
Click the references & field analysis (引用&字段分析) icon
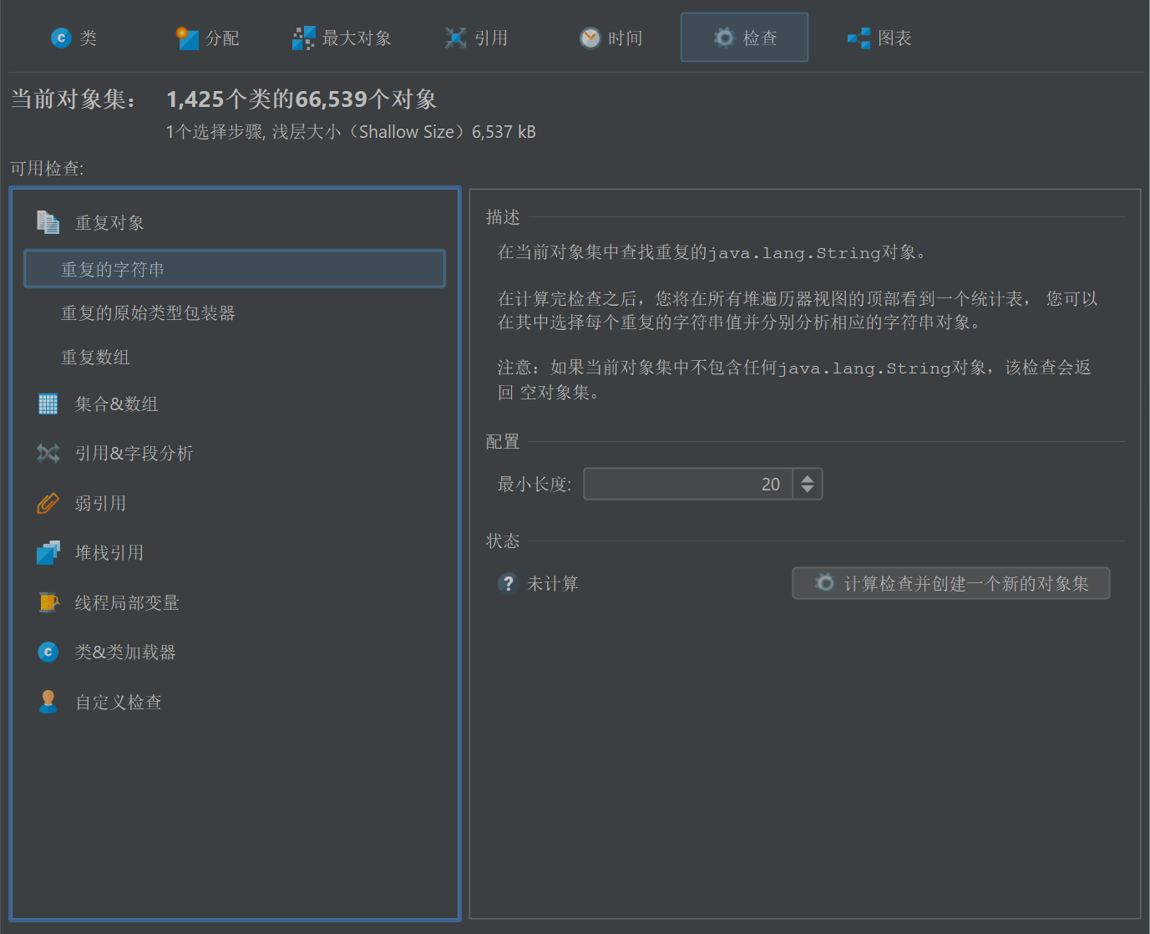pyautogui.click(x=48, y=454)
